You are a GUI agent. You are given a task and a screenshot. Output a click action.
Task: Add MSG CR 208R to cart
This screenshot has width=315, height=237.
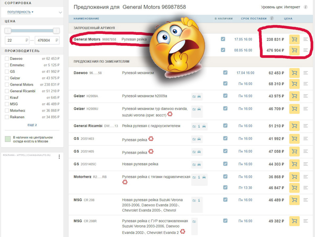(294, 221)
